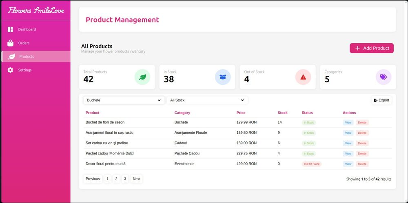Click the Product column header
This screenshot has width=408, height=203.
92,113
